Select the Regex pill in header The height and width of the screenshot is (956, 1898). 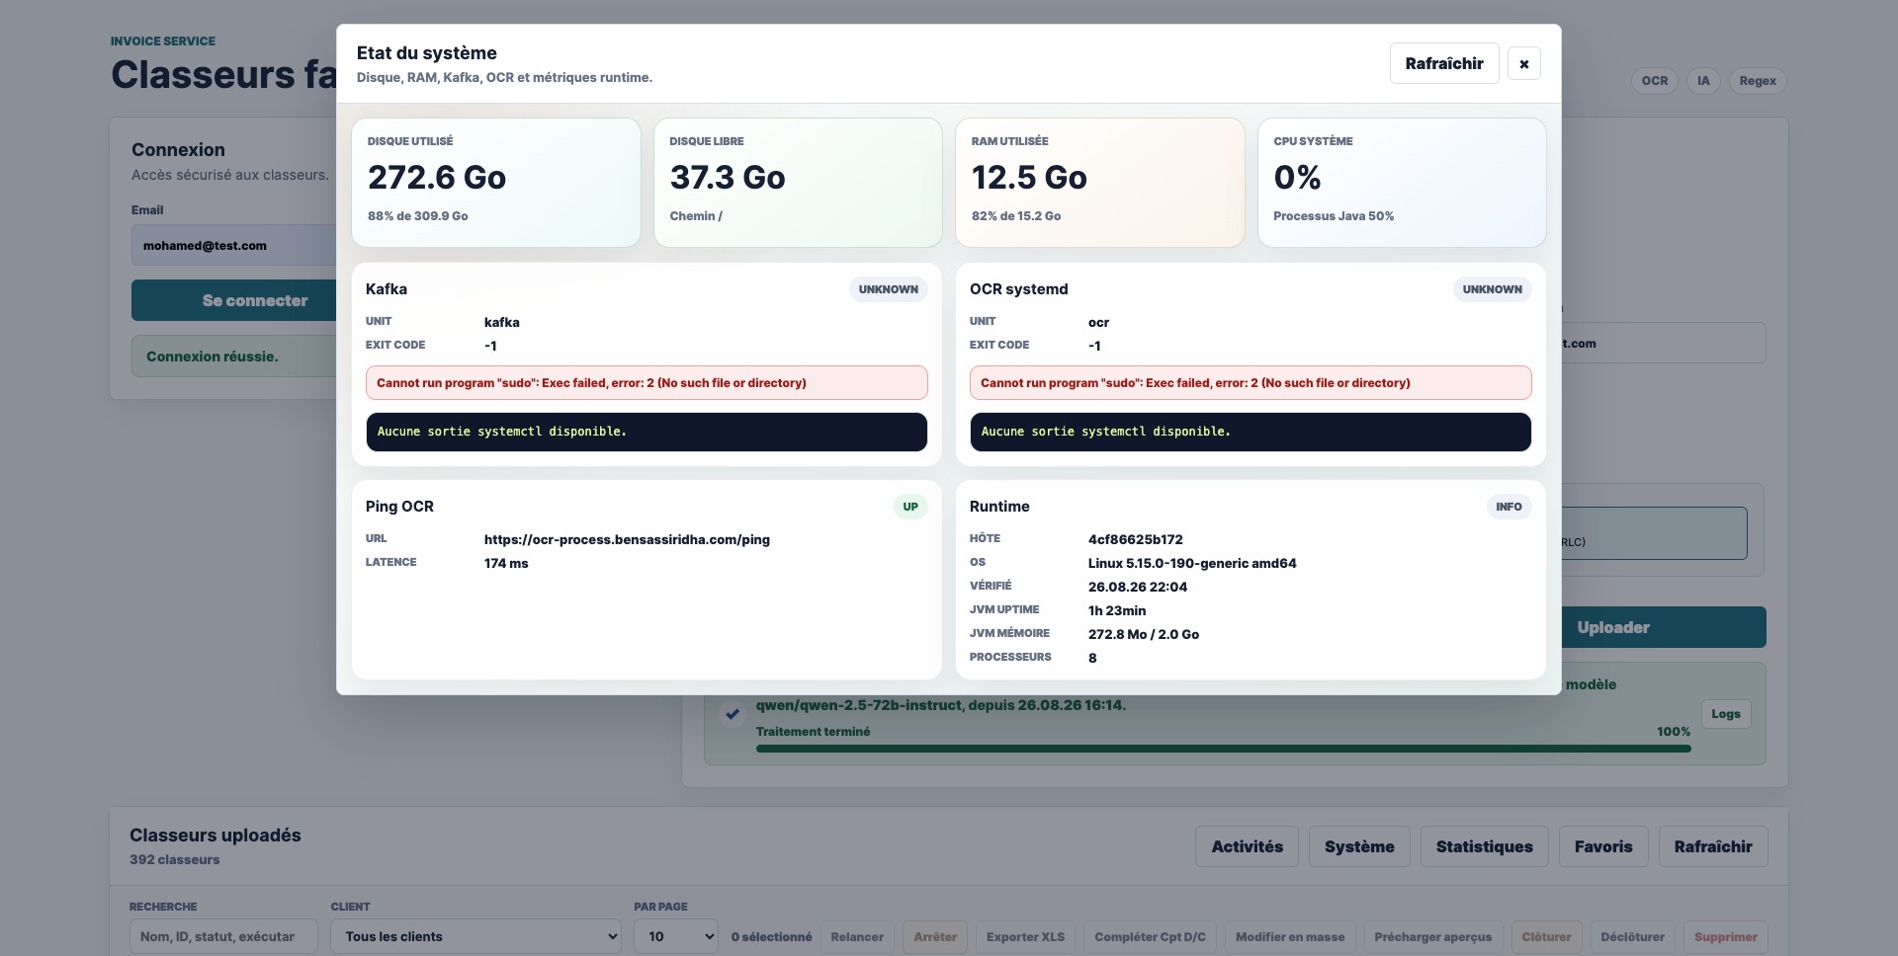1758,81
